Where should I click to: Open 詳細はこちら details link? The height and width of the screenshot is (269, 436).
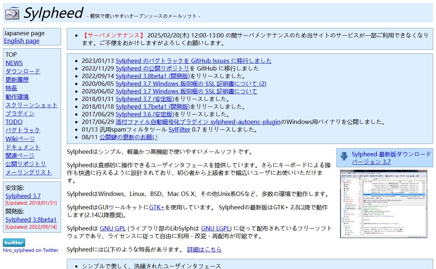204,249
